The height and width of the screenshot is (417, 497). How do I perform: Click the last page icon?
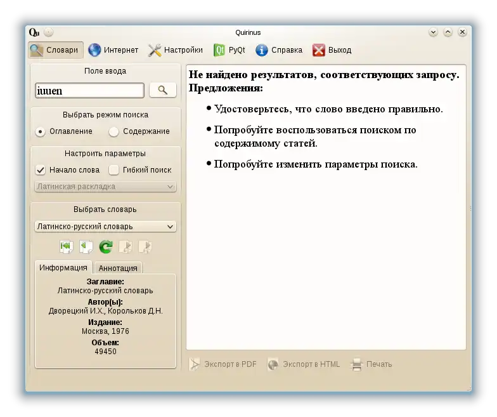point(145,246)
